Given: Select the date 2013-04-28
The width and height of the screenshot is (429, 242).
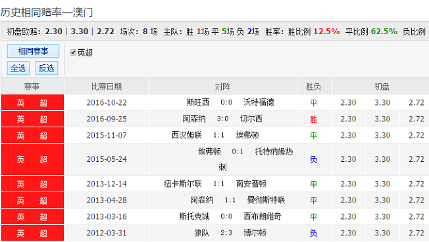Looking at the screenshot, I should click(x=107, y=200).
